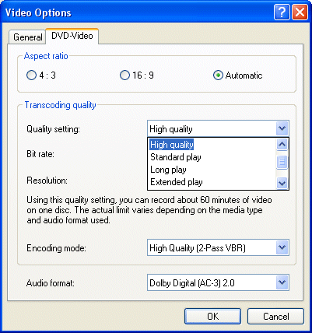The height and width of the screenshot is (333, 312).
Task: Close the Video Options dialog
Action: [300, 12]
